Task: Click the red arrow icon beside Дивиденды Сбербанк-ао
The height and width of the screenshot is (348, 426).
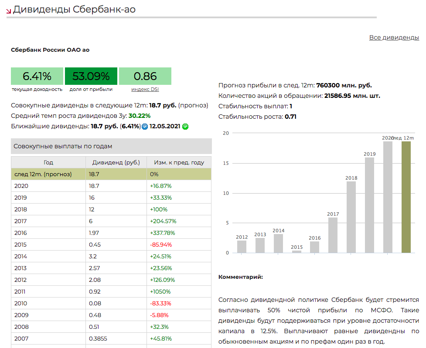Action: (9, 11)
